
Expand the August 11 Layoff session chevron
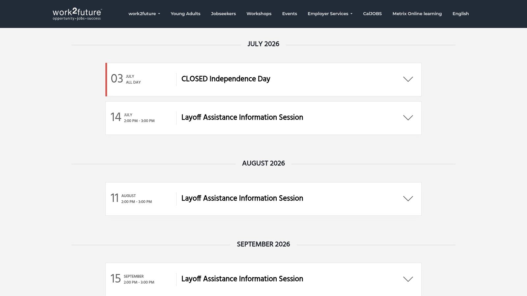click(408, 199)
